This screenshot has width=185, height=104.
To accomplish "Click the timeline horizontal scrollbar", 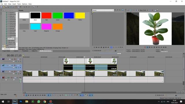I will [x=53, y=92].
